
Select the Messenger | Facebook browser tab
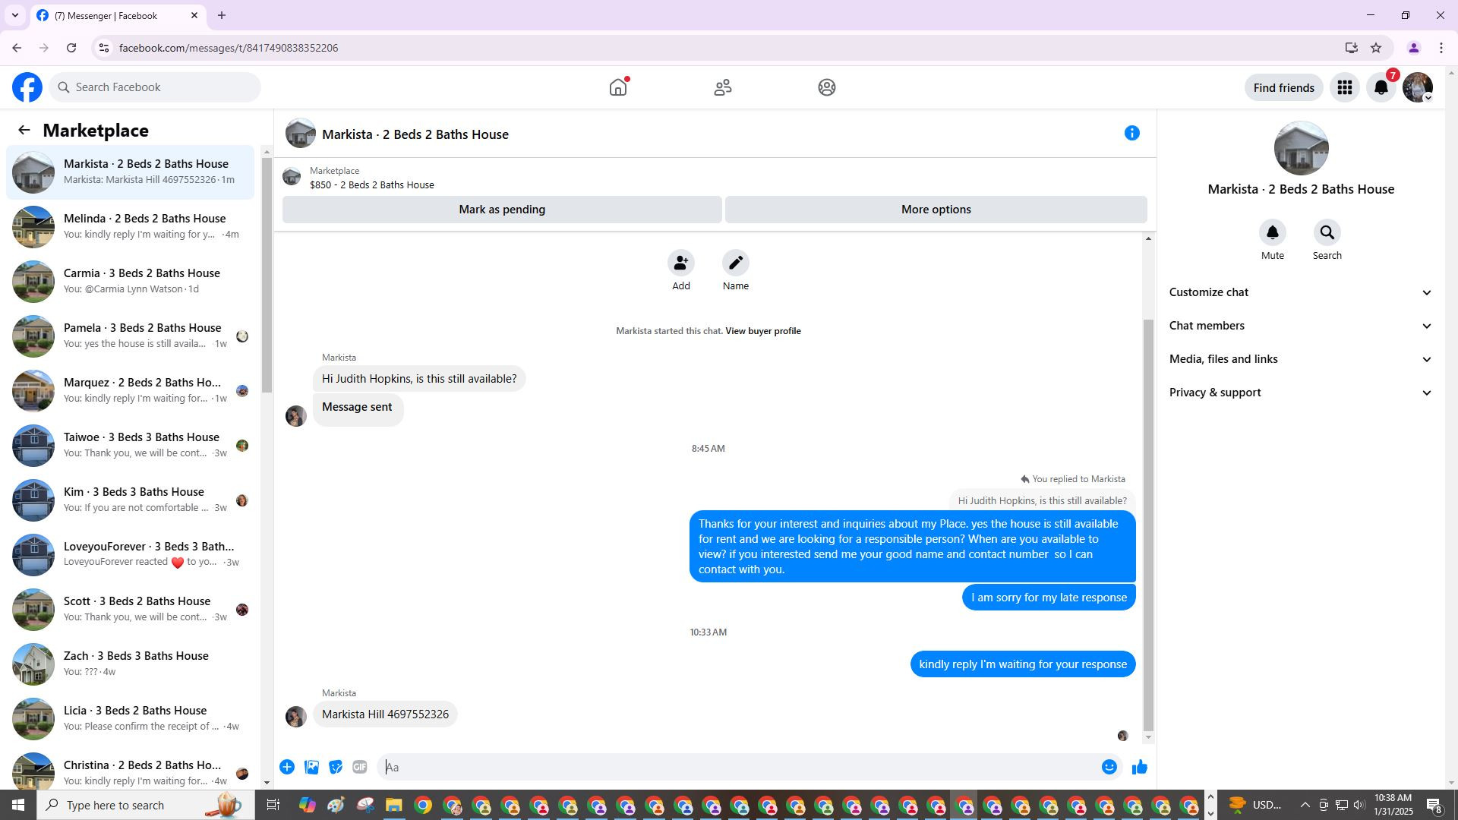118,15
